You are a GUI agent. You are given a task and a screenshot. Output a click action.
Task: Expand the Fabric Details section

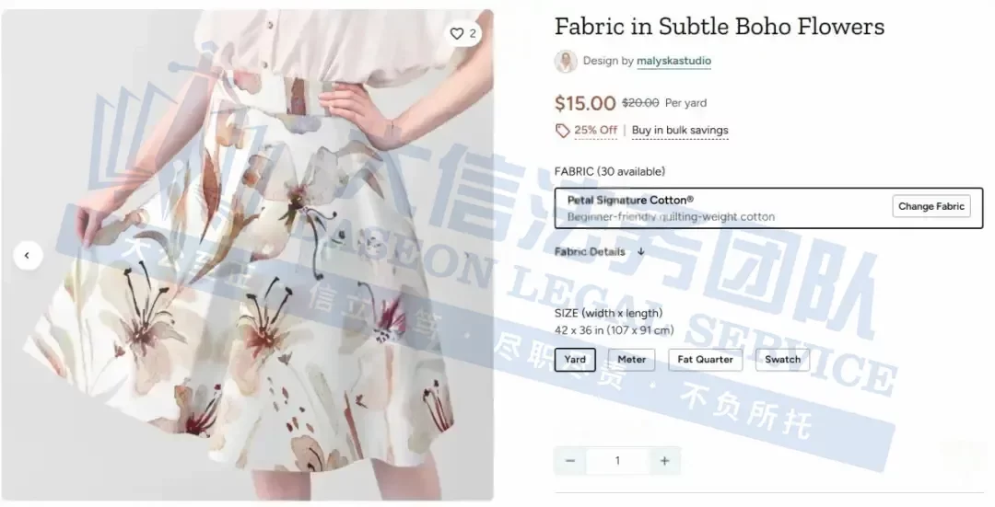(x=590, y=251)
